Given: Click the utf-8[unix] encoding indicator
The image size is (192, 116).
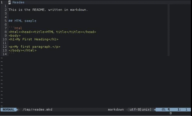Looking at the screenshot, I should tap(141, 109).
